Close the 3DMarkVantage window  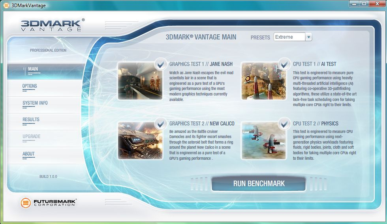tap(377, 4)
